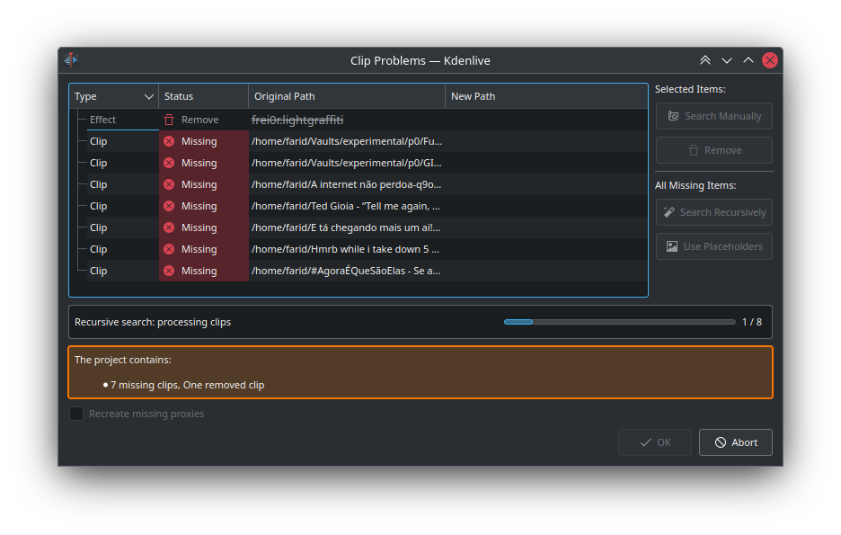Click the Search Recursively button
Viewport: 841px width, 535px height.
[x=713, y=212]
